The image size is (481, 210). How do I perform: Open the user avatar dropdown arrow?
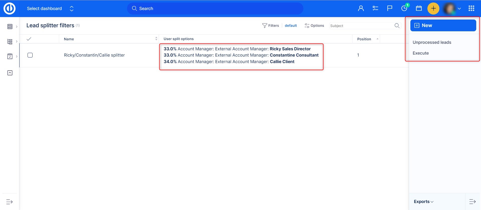point(459,9)
